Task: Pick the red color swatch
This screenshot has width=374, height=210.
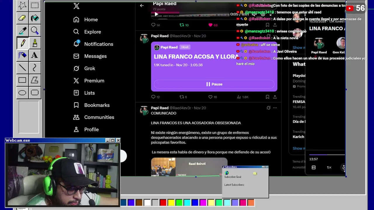Action: 163,202
